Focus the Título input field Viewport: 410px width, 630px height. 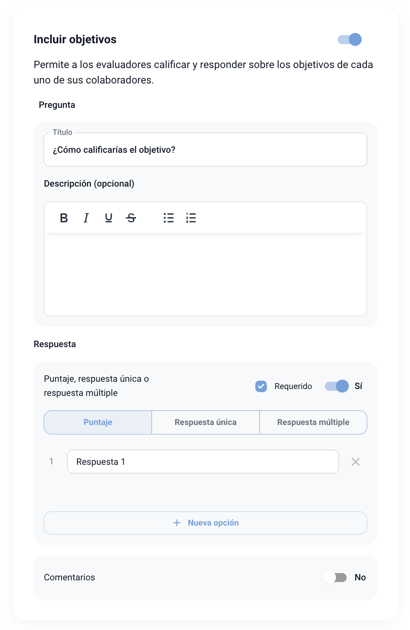coord(205,150)
